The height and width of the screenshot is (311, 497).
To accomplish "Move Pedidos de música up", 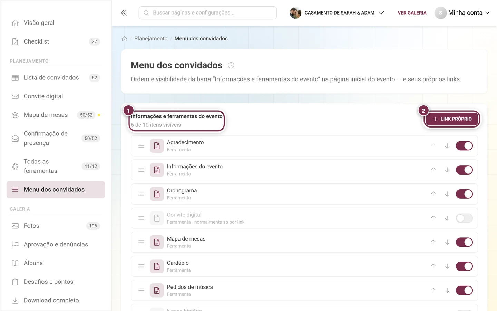I will 433,291.
